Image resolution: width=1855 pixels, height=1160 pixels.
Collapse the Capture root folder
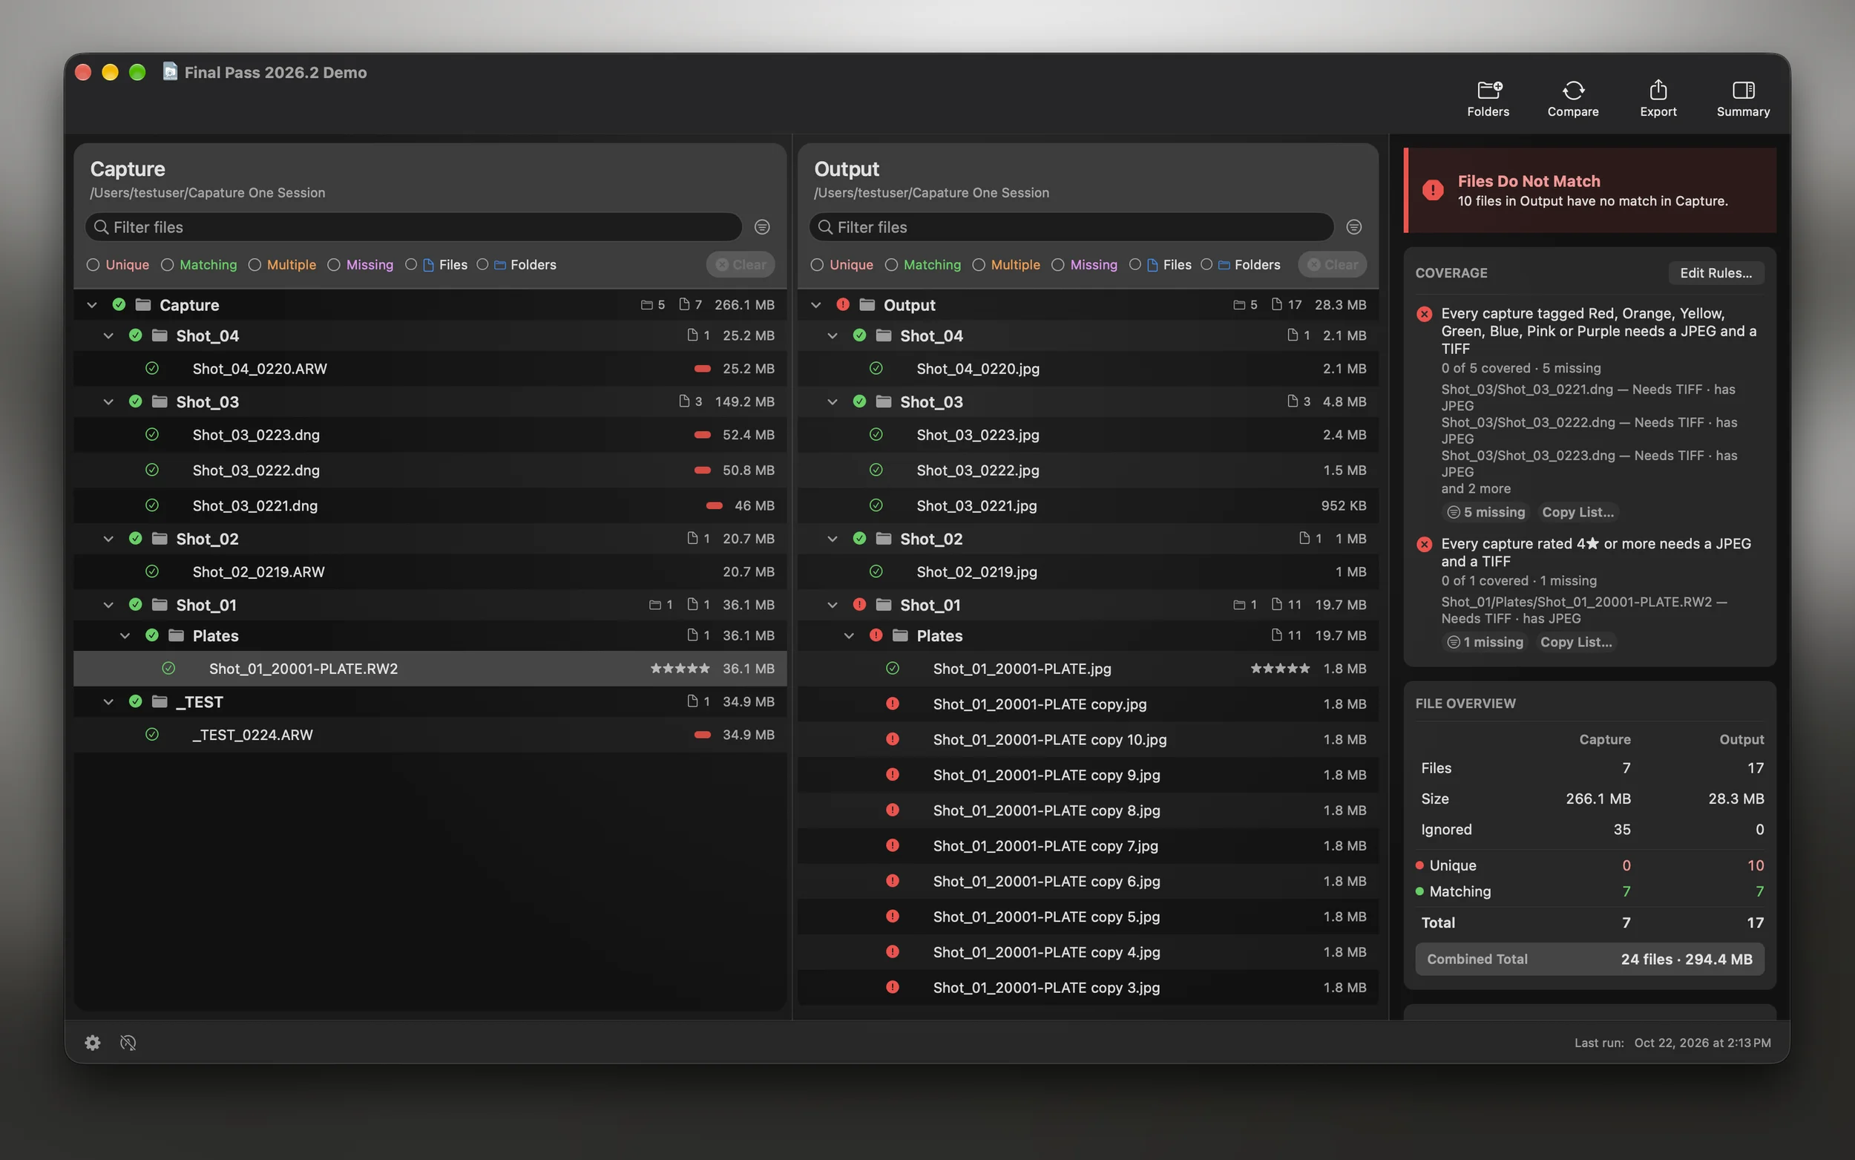[x=92, y=304]
